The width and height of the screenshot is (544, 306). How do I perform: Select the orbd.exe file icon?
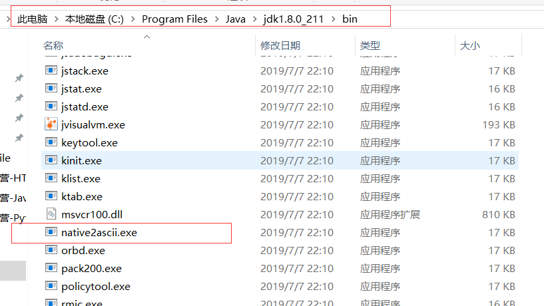pos(51,250)
